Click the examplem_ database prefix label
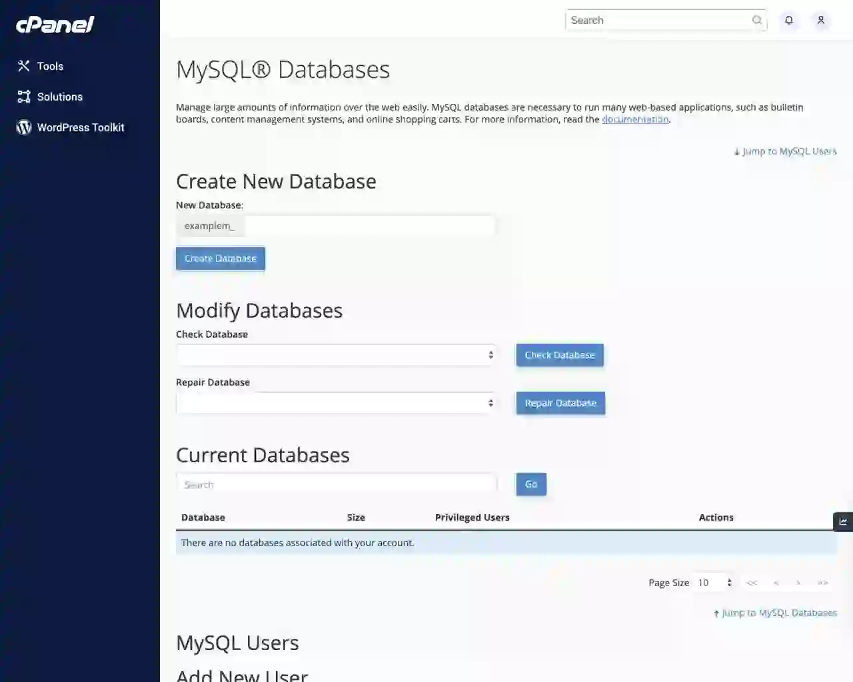This screenshot has width=853, height=682. click(210, 226)
